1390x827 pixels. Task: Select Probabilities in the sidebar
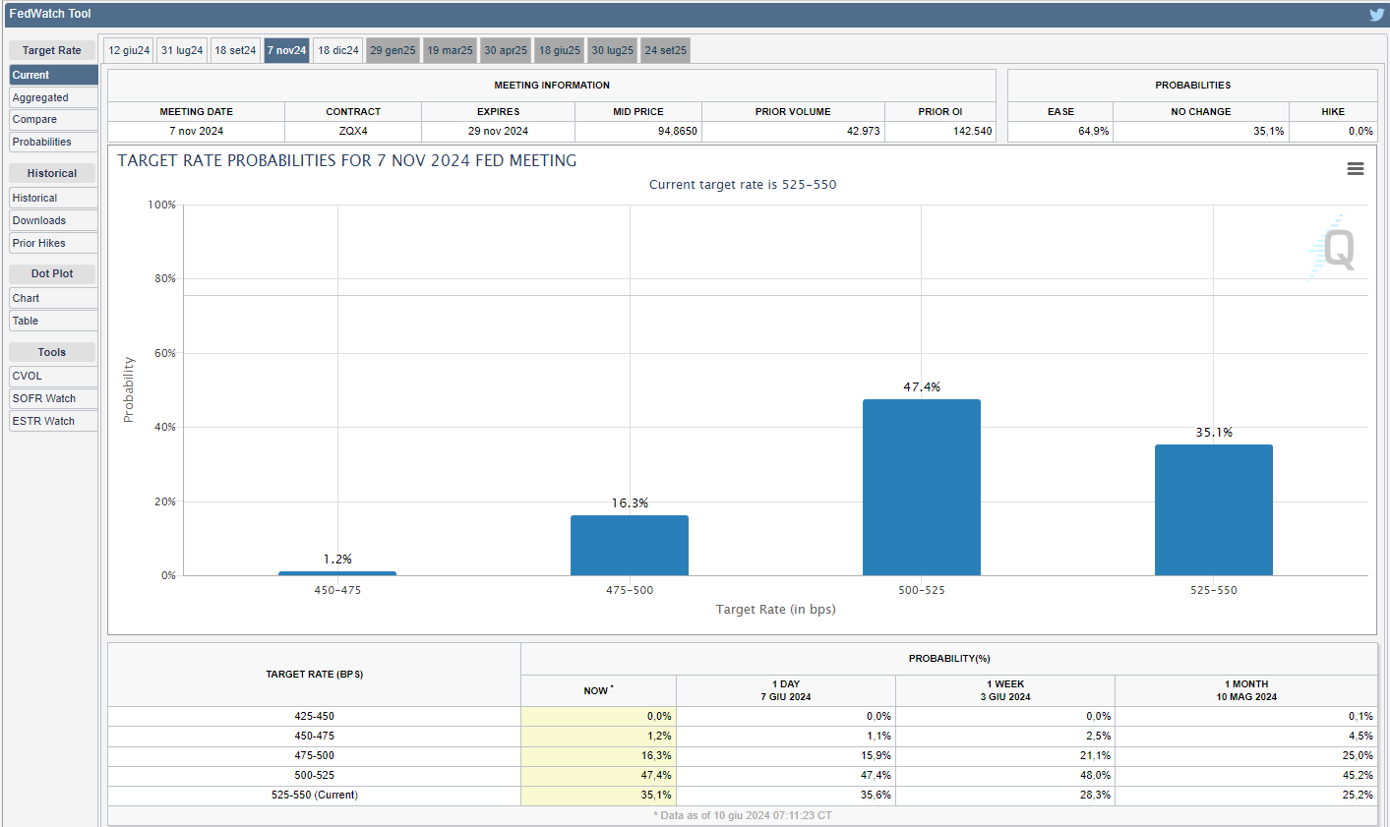coord(53,142)
